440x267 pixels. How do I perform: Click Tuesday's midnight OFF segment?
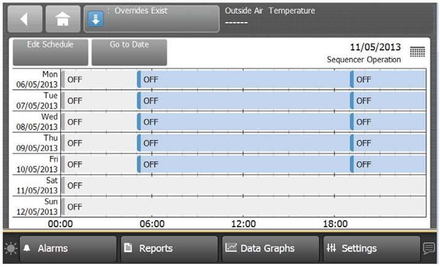(99, 101)
